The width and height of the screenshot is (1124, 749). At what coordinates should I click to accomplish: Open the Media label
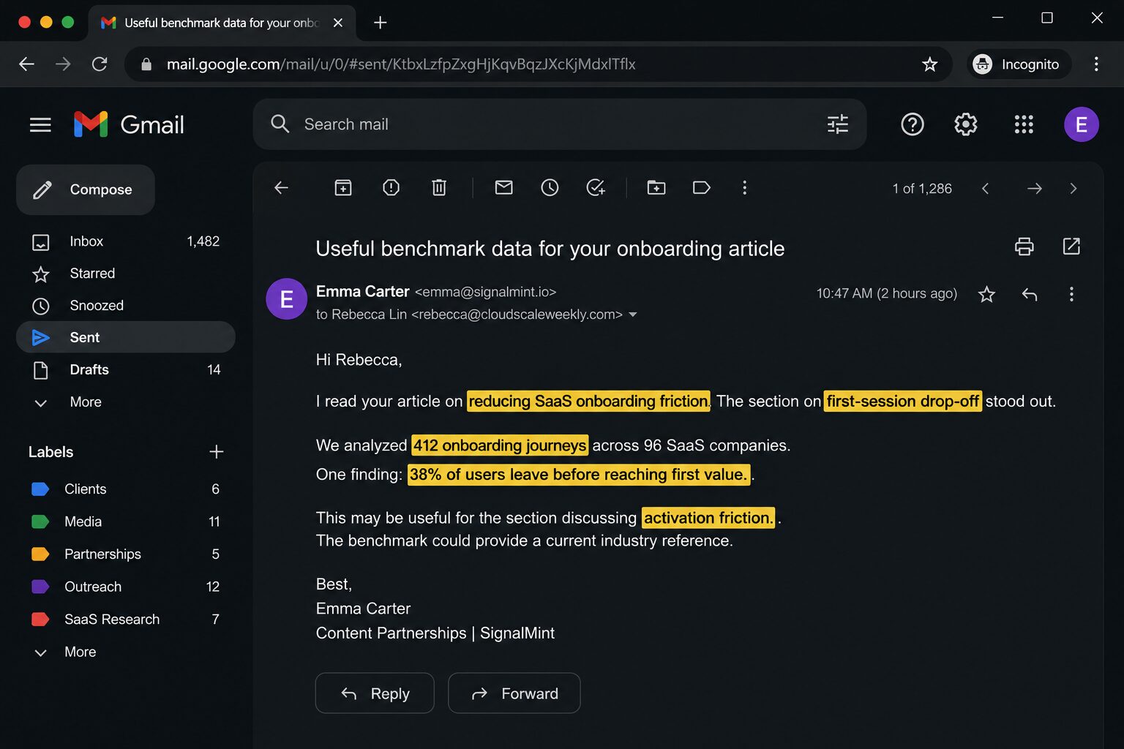pyautogui.click(x=124, y=522)
